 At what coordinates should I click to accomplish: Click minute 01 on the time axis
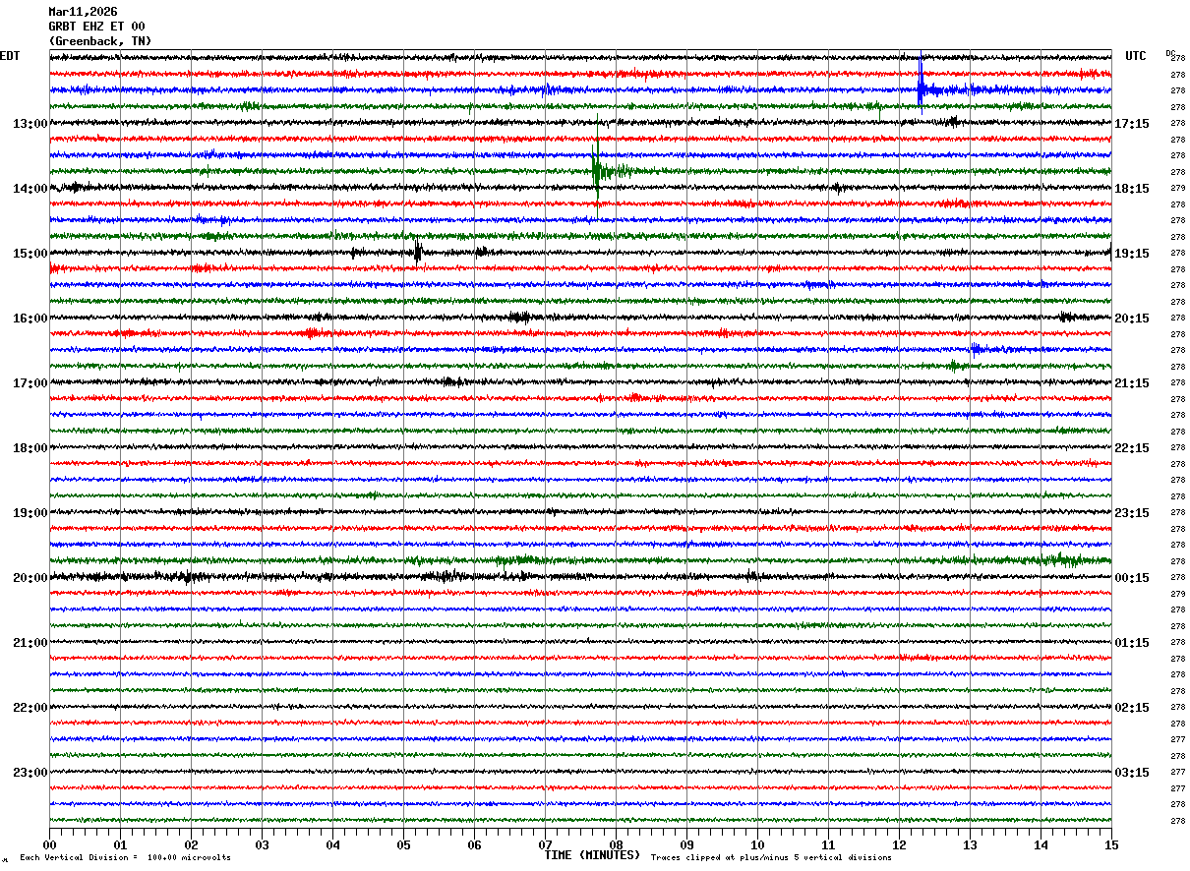pos(120,844)
